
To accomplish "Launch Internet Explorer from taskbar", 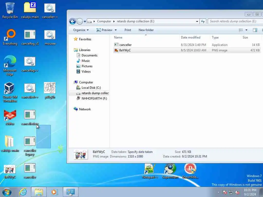I will [23, 192].
